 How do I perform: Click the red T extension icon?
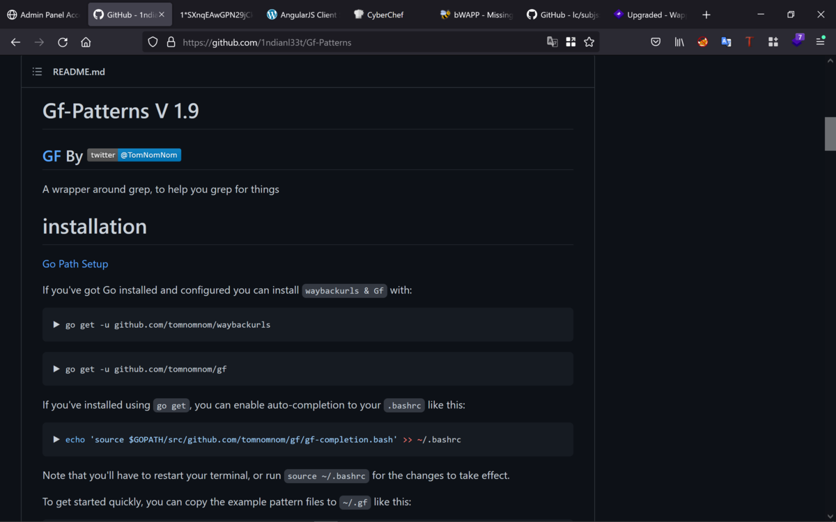[750, 42]
